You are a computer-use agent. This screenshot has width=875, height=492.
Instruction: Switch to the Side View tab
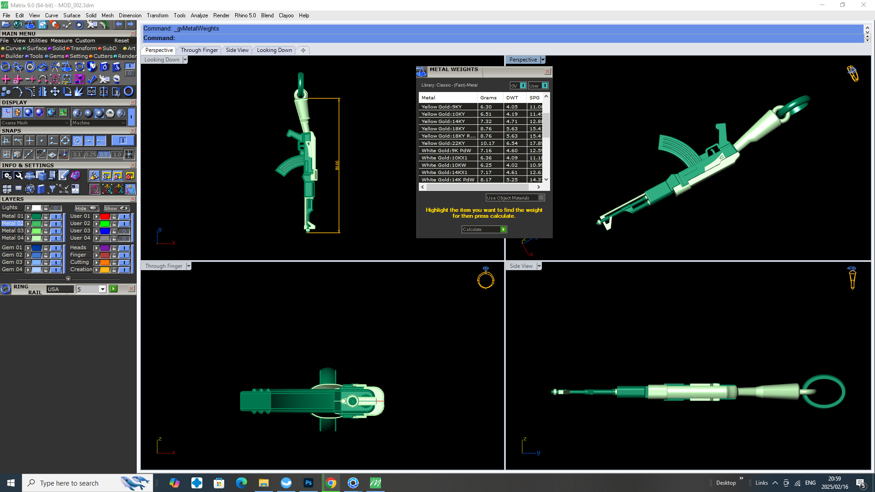(x=237, y=50)
